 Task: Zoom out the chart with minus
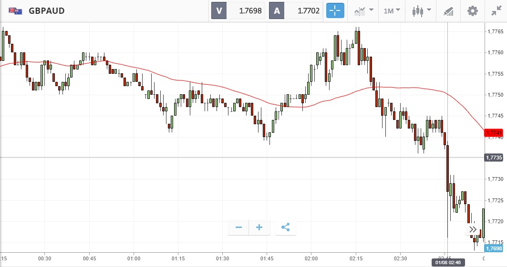[238, 227]
